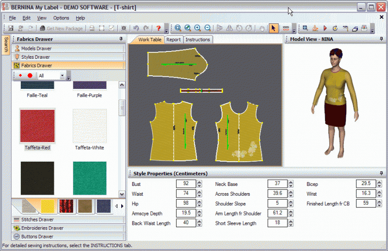The height and width of the screenshot is (251, 388).
Task: Click the Waist measurement field
Action: [x=186, y=194]
